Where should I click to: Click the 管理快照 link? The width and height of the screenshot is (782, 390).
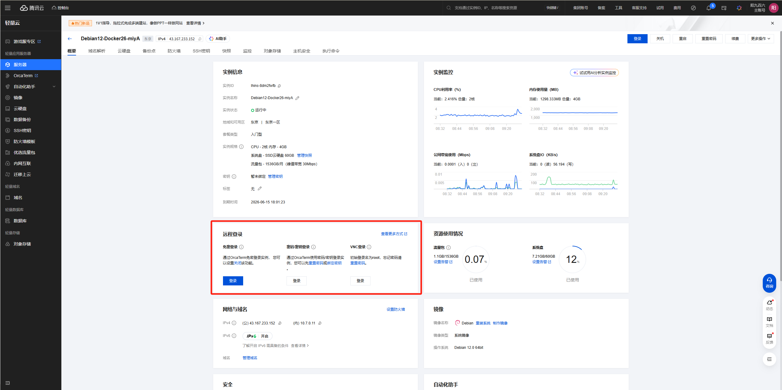tap(304, 156)
